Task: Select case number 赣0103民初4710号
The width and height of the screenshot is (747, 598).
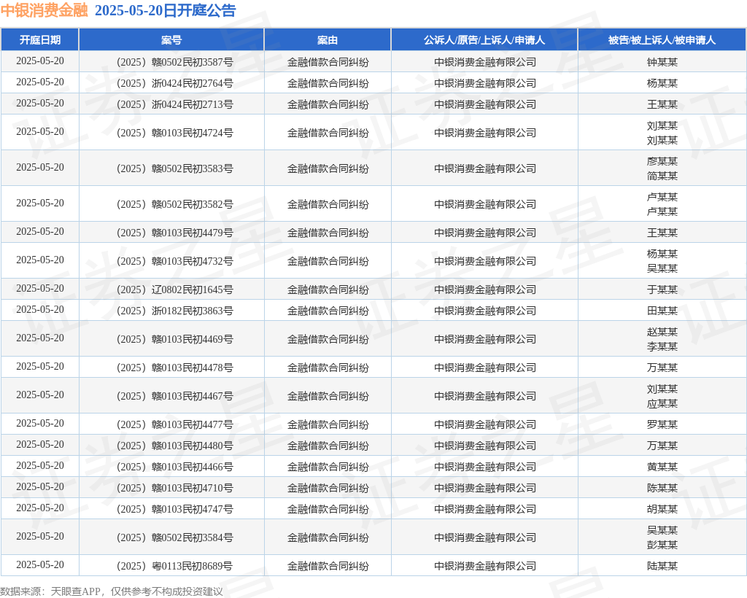Action: click(174, 488)
